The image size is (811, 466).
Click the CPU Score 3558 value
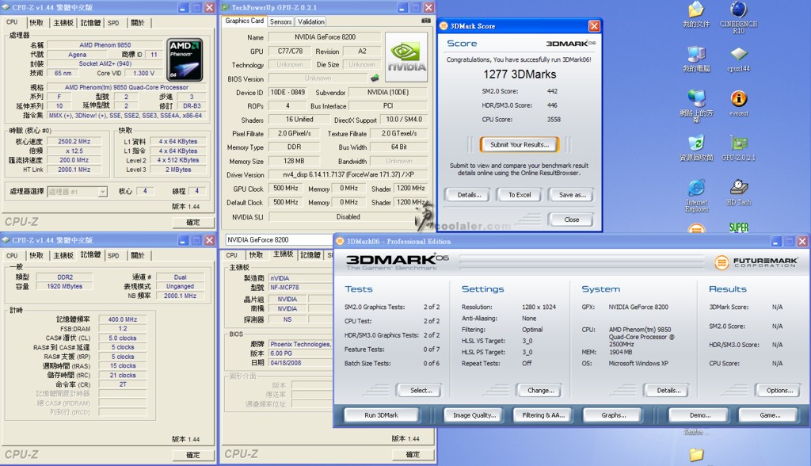(554, 119)
